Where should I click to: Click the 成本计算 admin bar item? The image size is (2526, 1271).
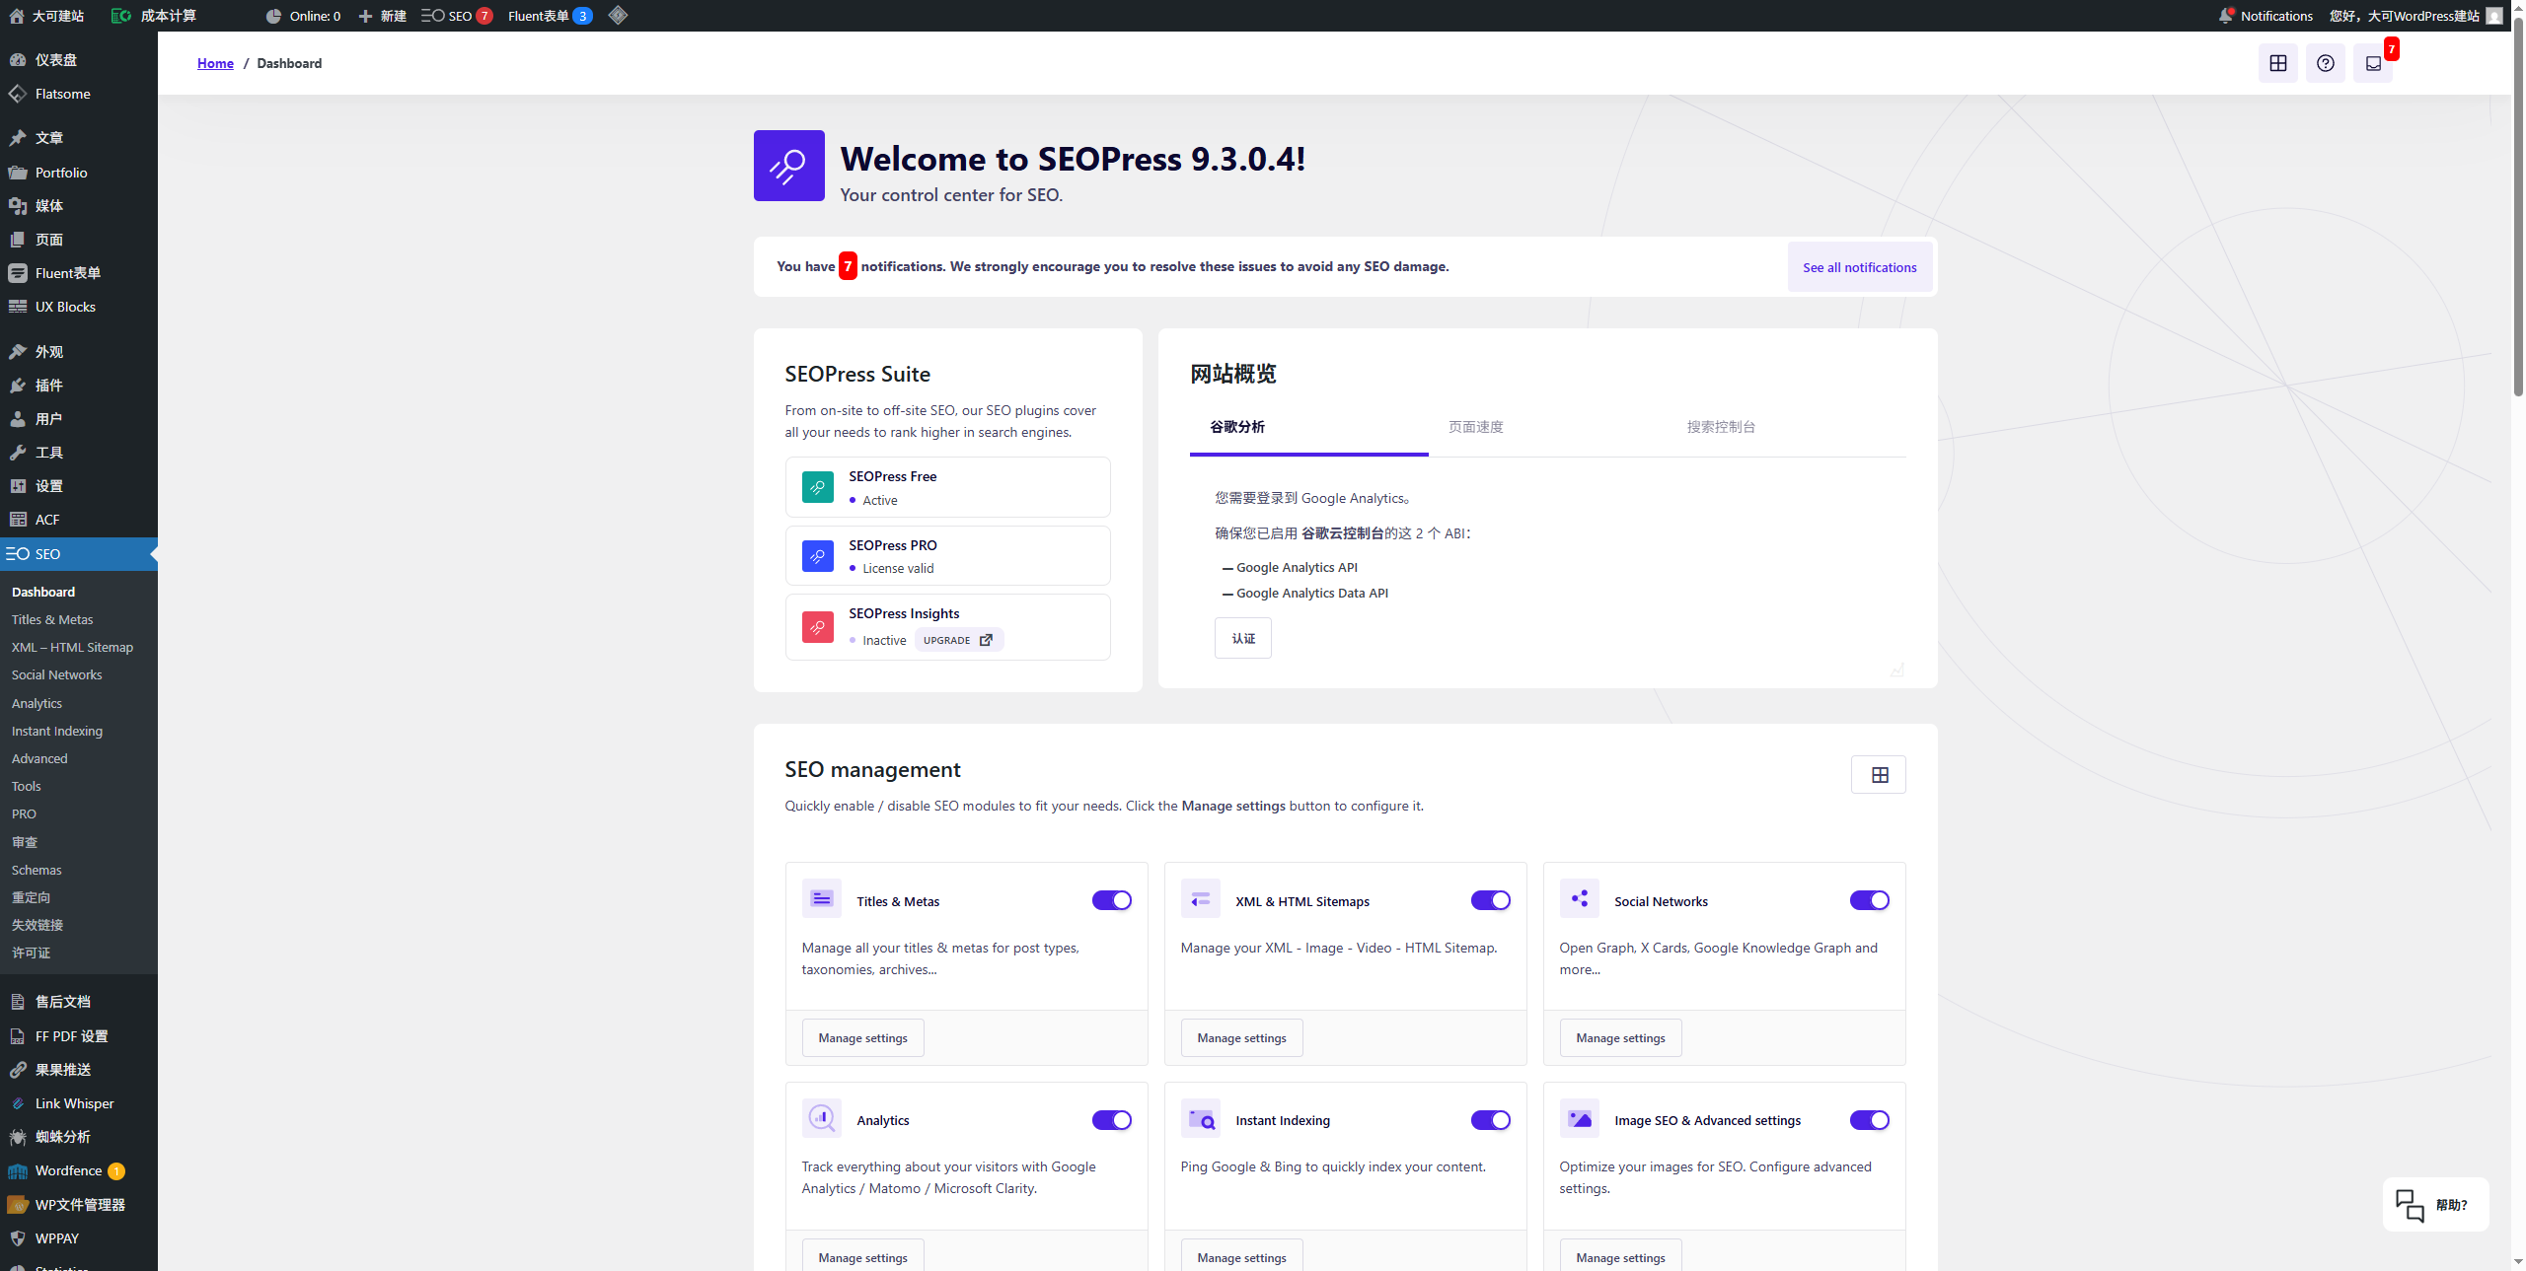coord(154,16)
